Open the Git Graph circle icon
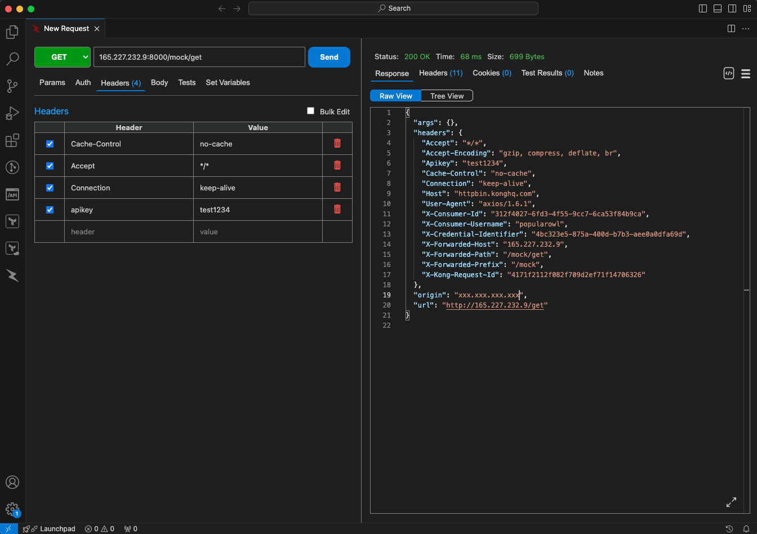757x534 pixels. 12,167
